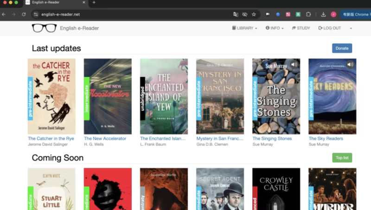Open the extensions puzzle icon
The width and height of the screenshot is (371, 210).
pos(308,14)
